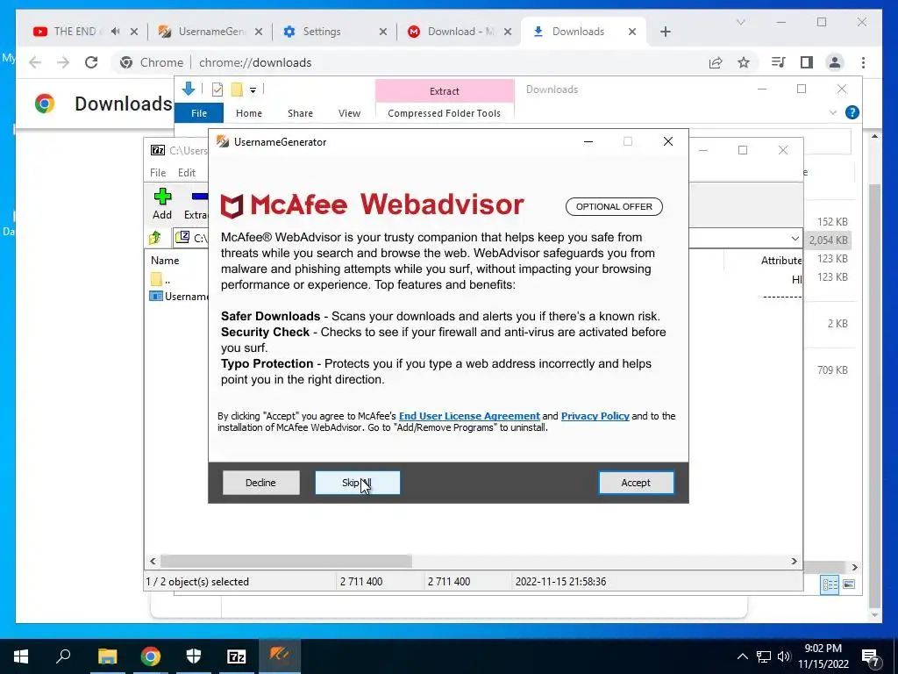Open the Windows Start menu

click(21, 656)
